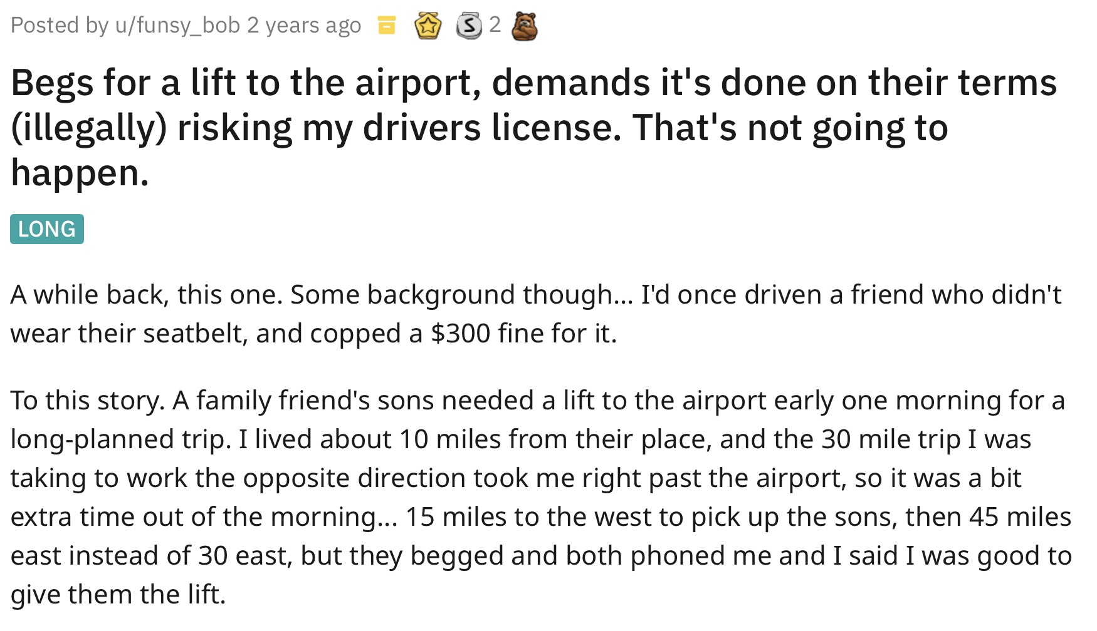
Task: Open the post title beginning 'Begs for a lift'
Action: (533, 128)
